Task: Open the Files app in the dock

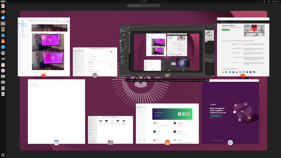Action: click(3, 23)
